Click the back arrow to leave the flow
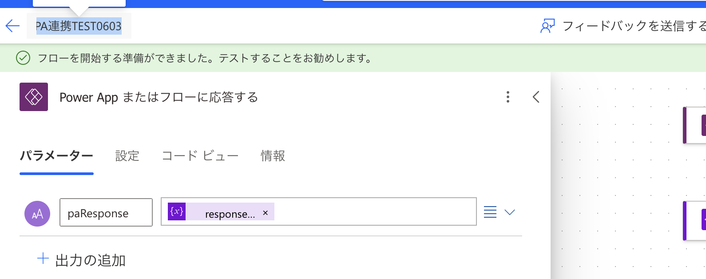706x279 pixels. [x=12, y=26]
